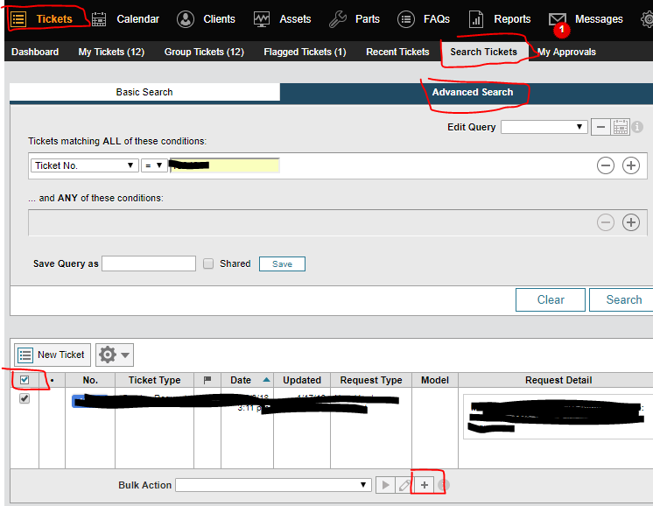Open Group Tickets (12) tab
Screen dimensions: 653x506
click(204, 52)
